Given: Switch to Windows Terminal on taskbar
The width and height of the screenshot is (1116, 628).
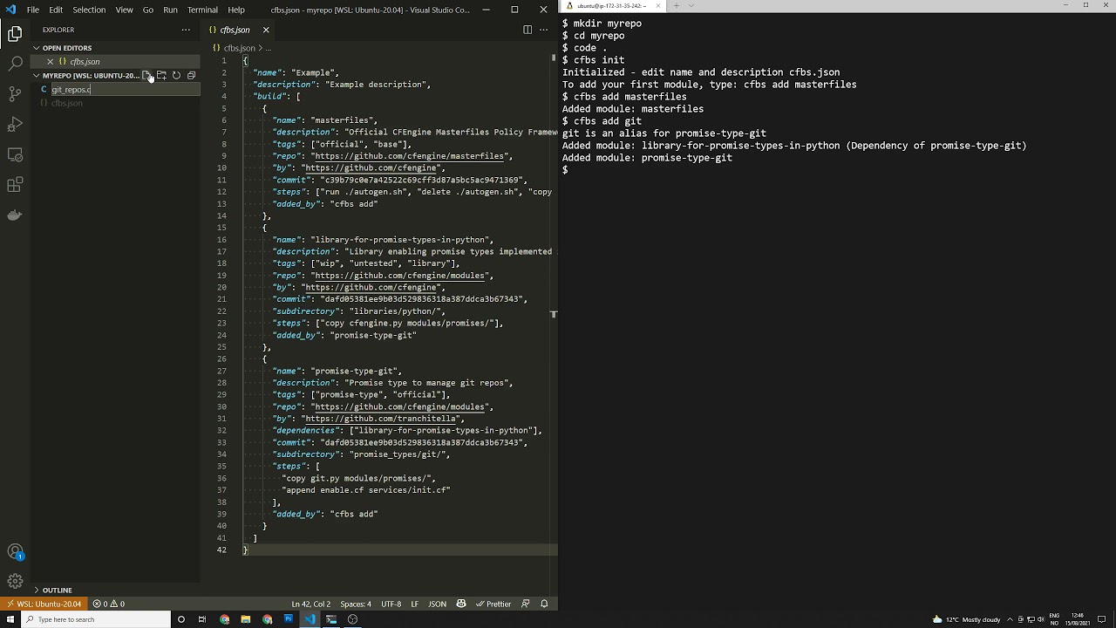Looking at the screenshot, I should (331, 619).
